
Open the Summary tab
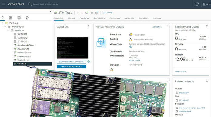[59, 18]
